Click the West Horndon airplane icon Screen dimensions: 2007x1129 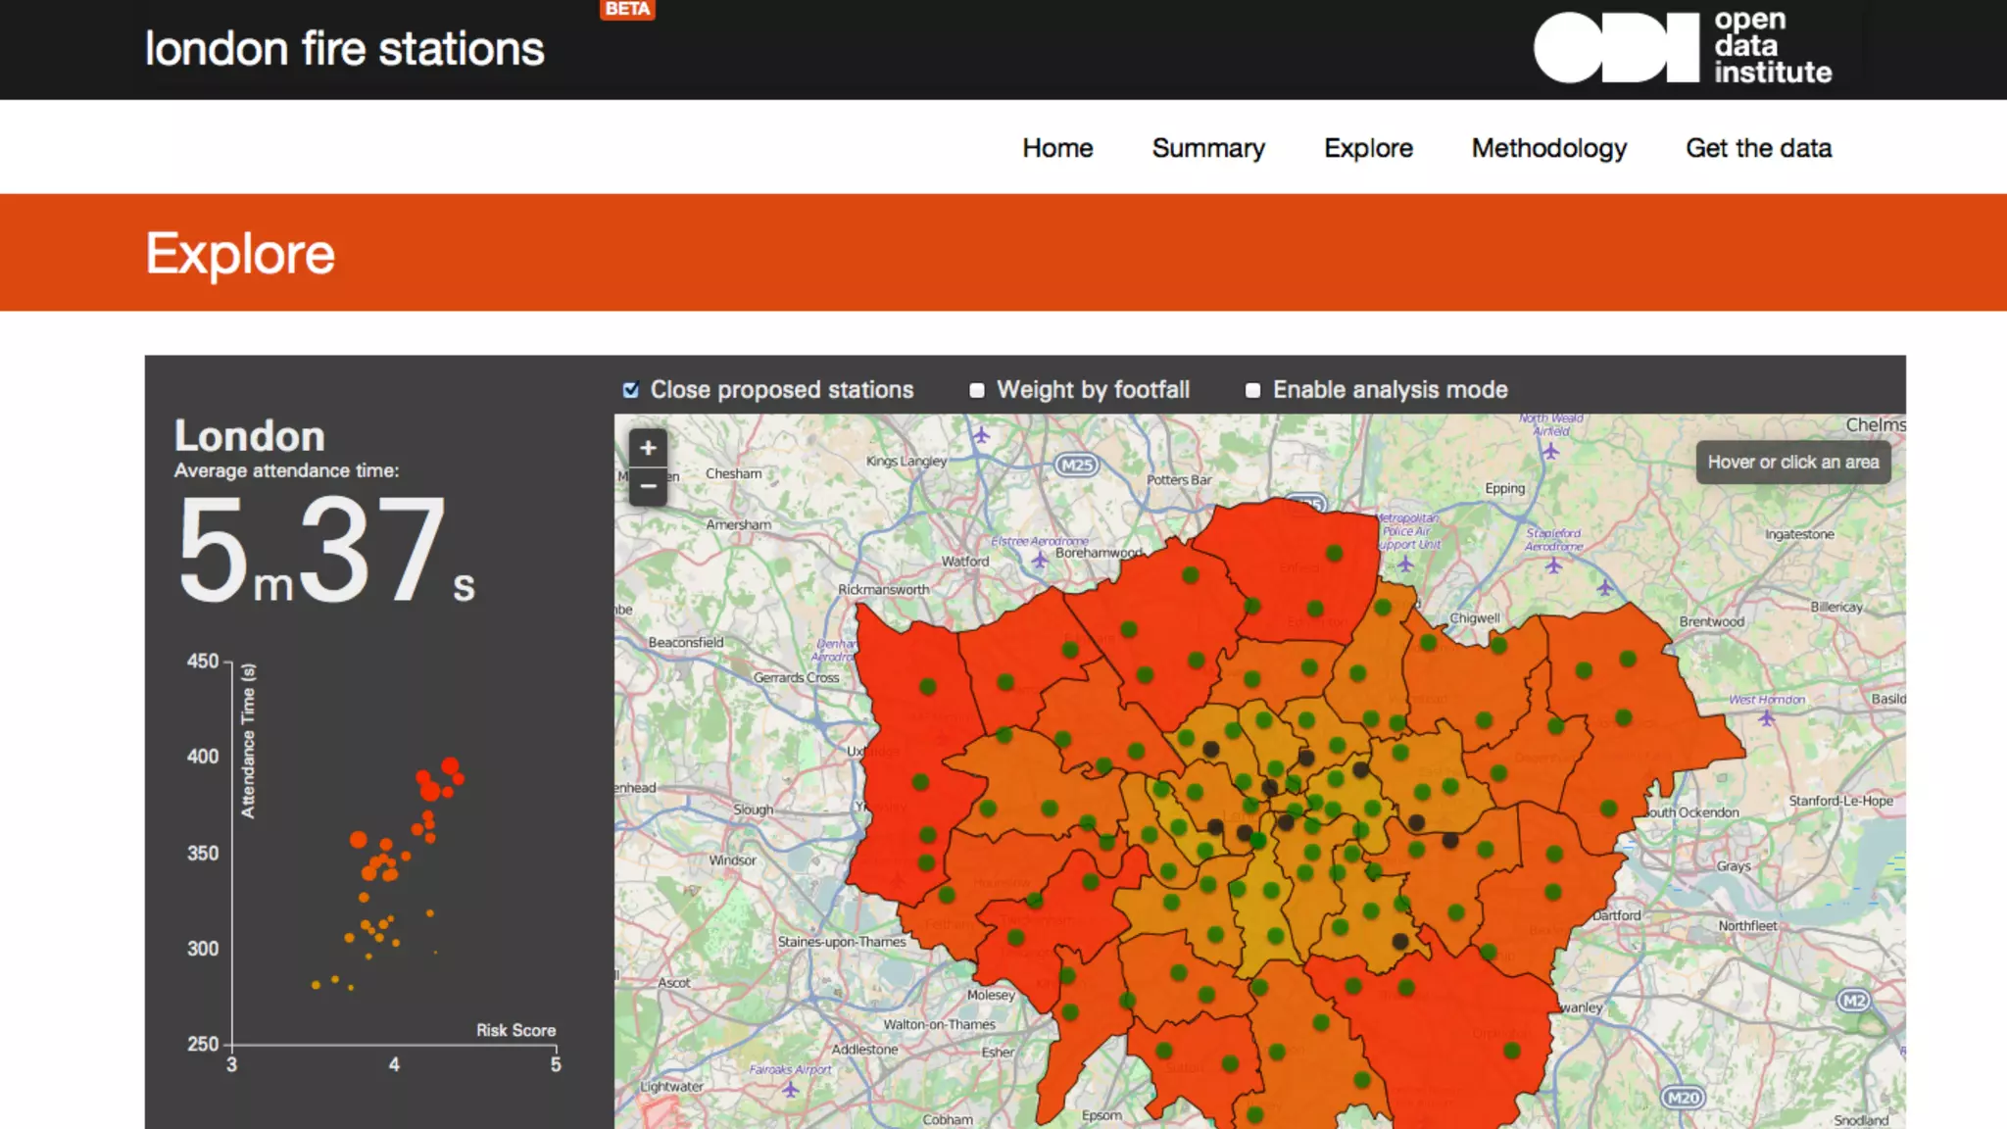(1766, 717)
